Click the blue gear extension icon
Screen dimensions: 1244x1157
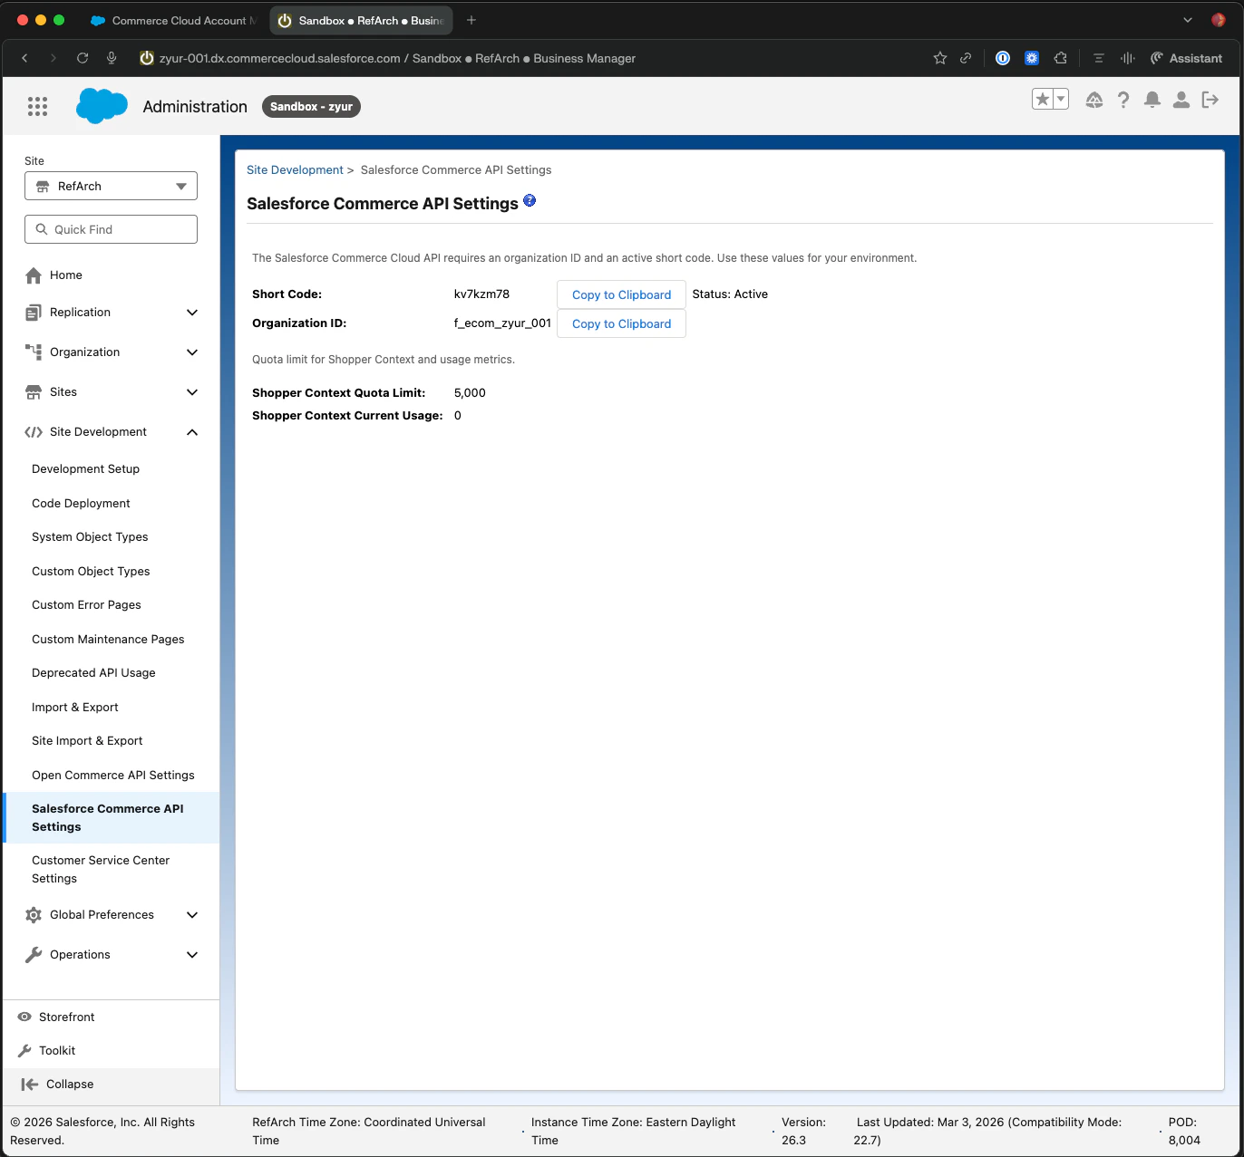point(1032,58)
